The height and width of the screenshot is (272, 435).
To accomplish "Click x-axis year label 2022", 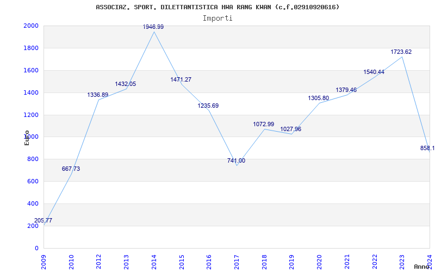I will 375,262.
